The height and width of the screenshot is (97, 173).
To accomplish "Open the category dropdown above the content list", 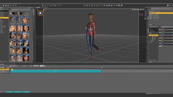I will click(4, 9).
